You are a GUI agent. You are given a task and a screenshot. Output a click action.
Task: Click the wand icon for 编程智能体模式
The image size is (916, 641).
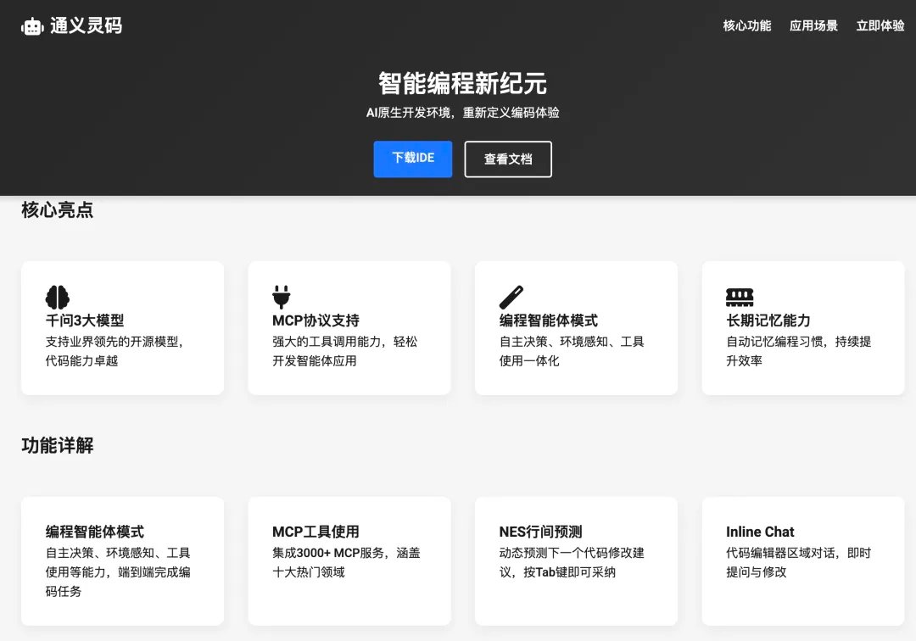click(x=511, y=297)
